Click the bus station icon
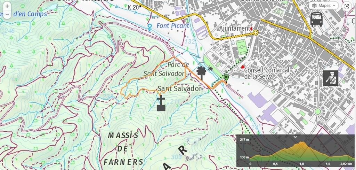The height and width of the screenshot is (170, 356). coord(316,20)
